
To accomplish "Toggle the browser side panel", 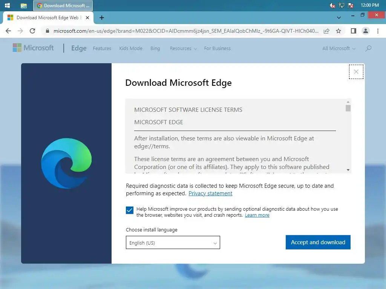I will (354, 31).
